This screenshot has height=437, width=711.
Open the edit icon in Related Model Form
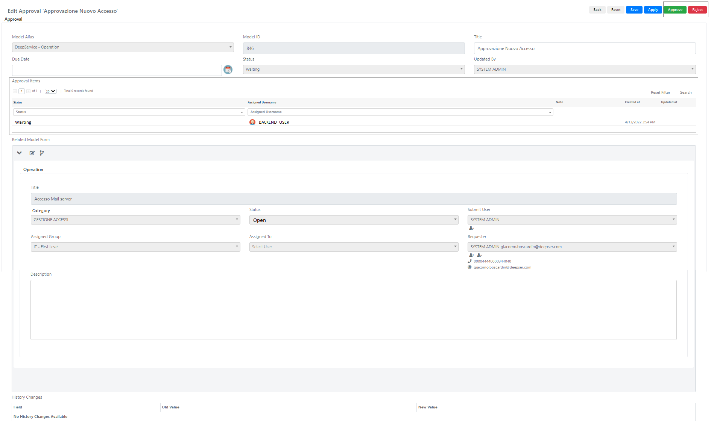click(32, 153)
